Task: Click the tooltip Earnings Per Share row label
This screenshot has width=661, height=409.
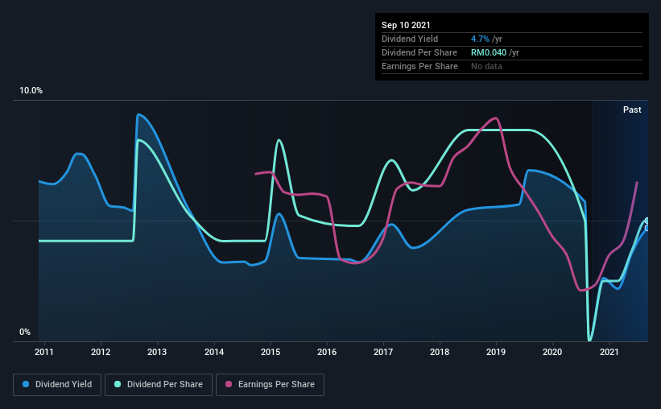Action: [x=419, y=66]
